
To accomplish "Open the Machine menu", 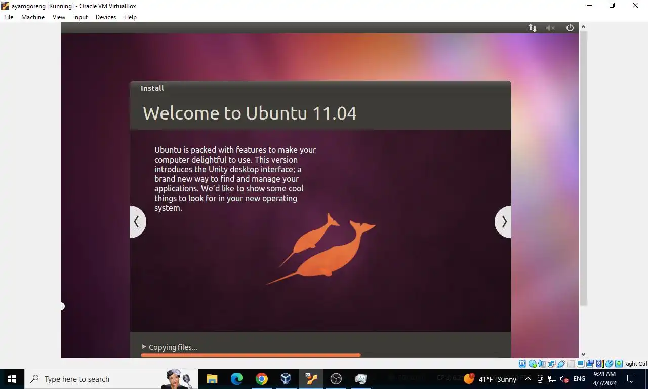I will pos(33,17).
